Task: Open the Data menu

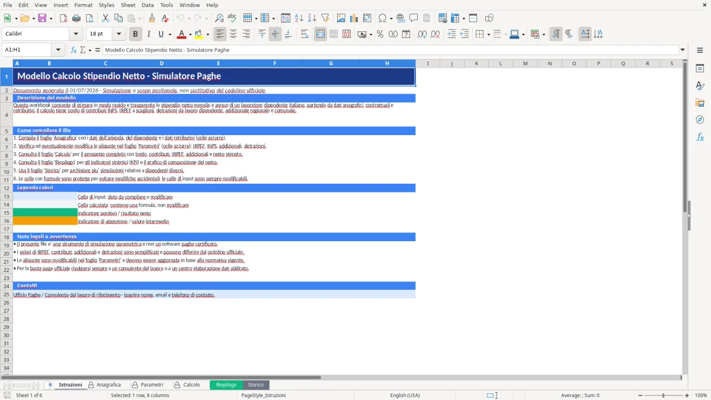Action: [x=148, y=5]
